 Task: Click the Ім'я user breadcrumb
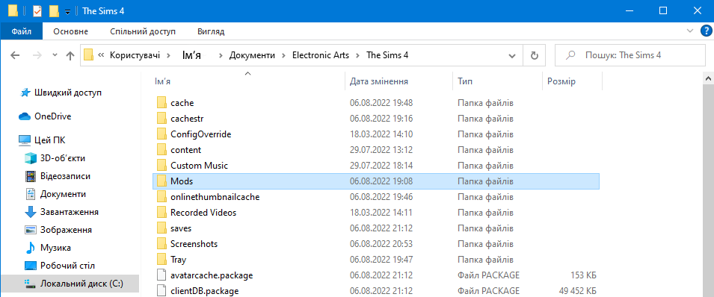(x=191, y=55)
